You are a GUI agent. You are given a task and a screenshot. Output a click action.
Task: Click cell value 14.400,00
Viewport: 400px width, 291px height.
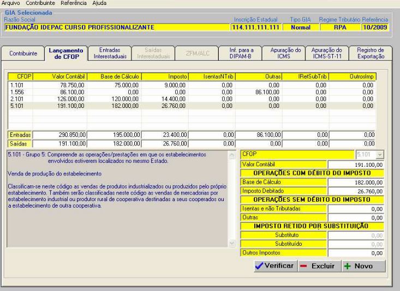pos(174,99)
